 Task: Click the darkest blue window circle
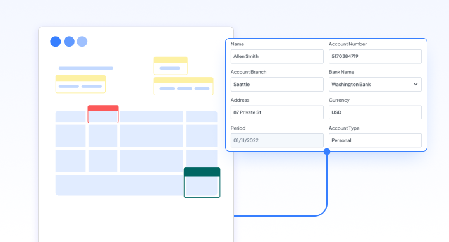[x=56, y=42]
